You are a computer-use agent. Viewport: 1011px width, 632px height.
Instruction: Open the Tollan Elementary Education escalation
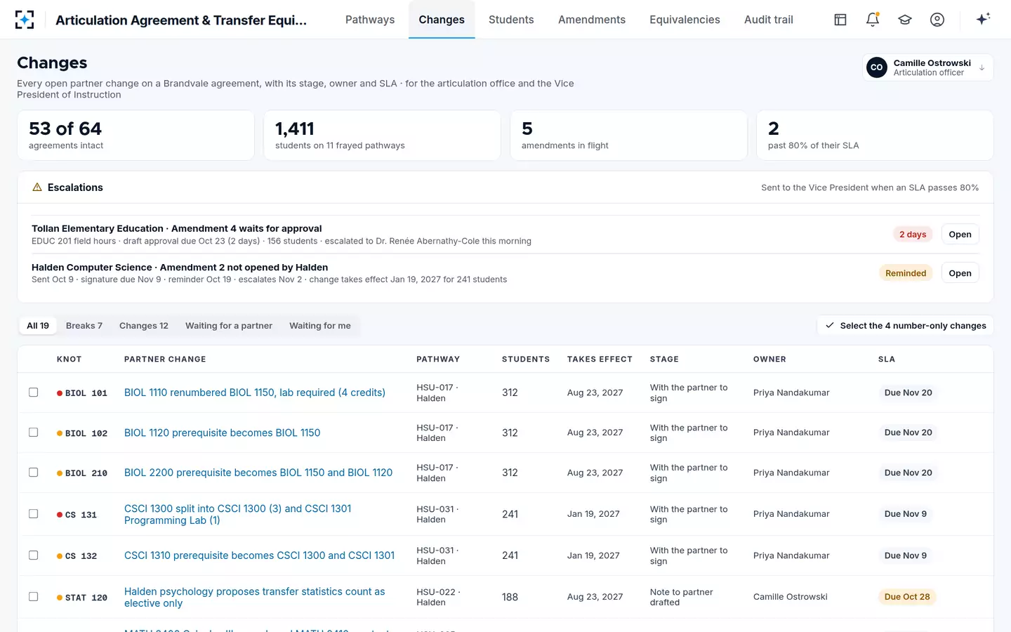tap(960, 235)
